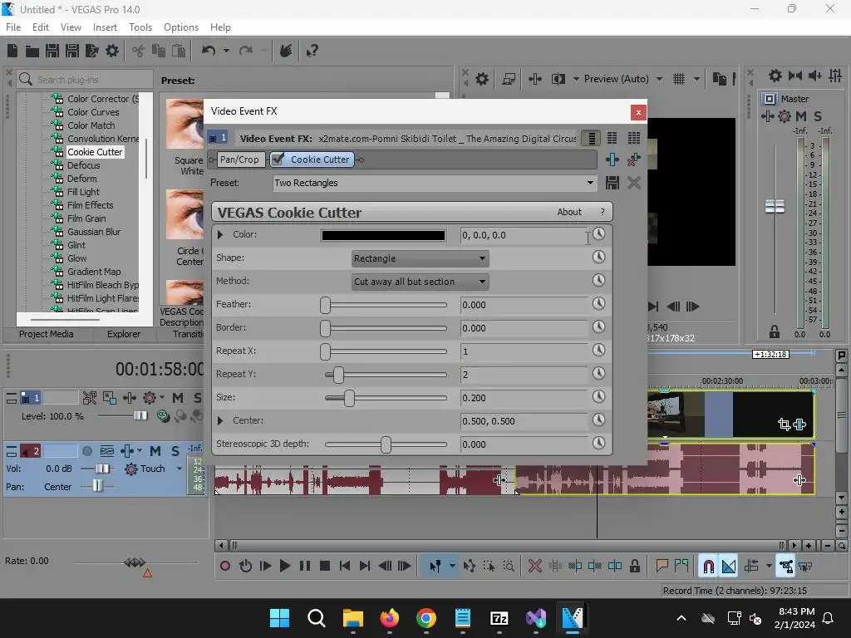Image resolution: width=851 pixels, height=638 pixels.
Task: Open Google Chrome from the taskbar
Action: (426, 618)
